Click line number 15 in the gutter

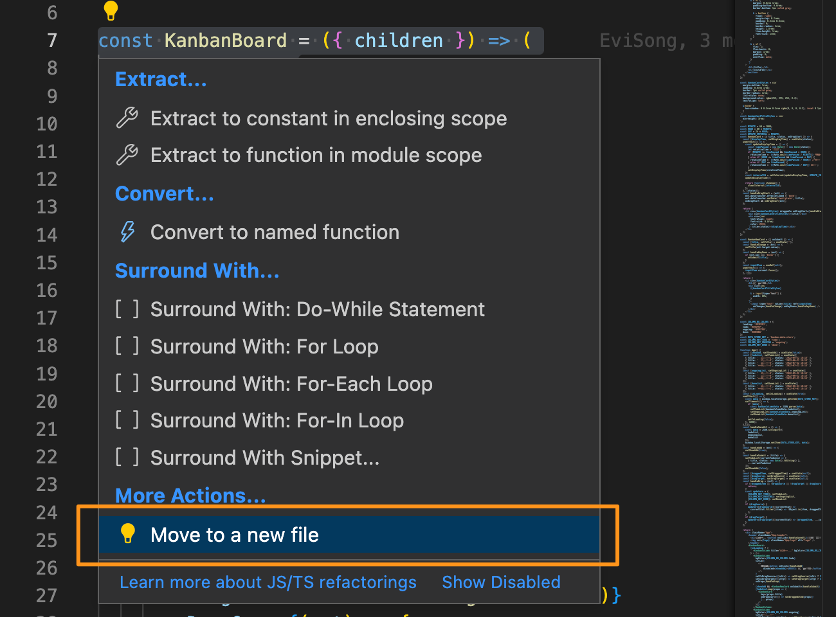coord(47,263)
